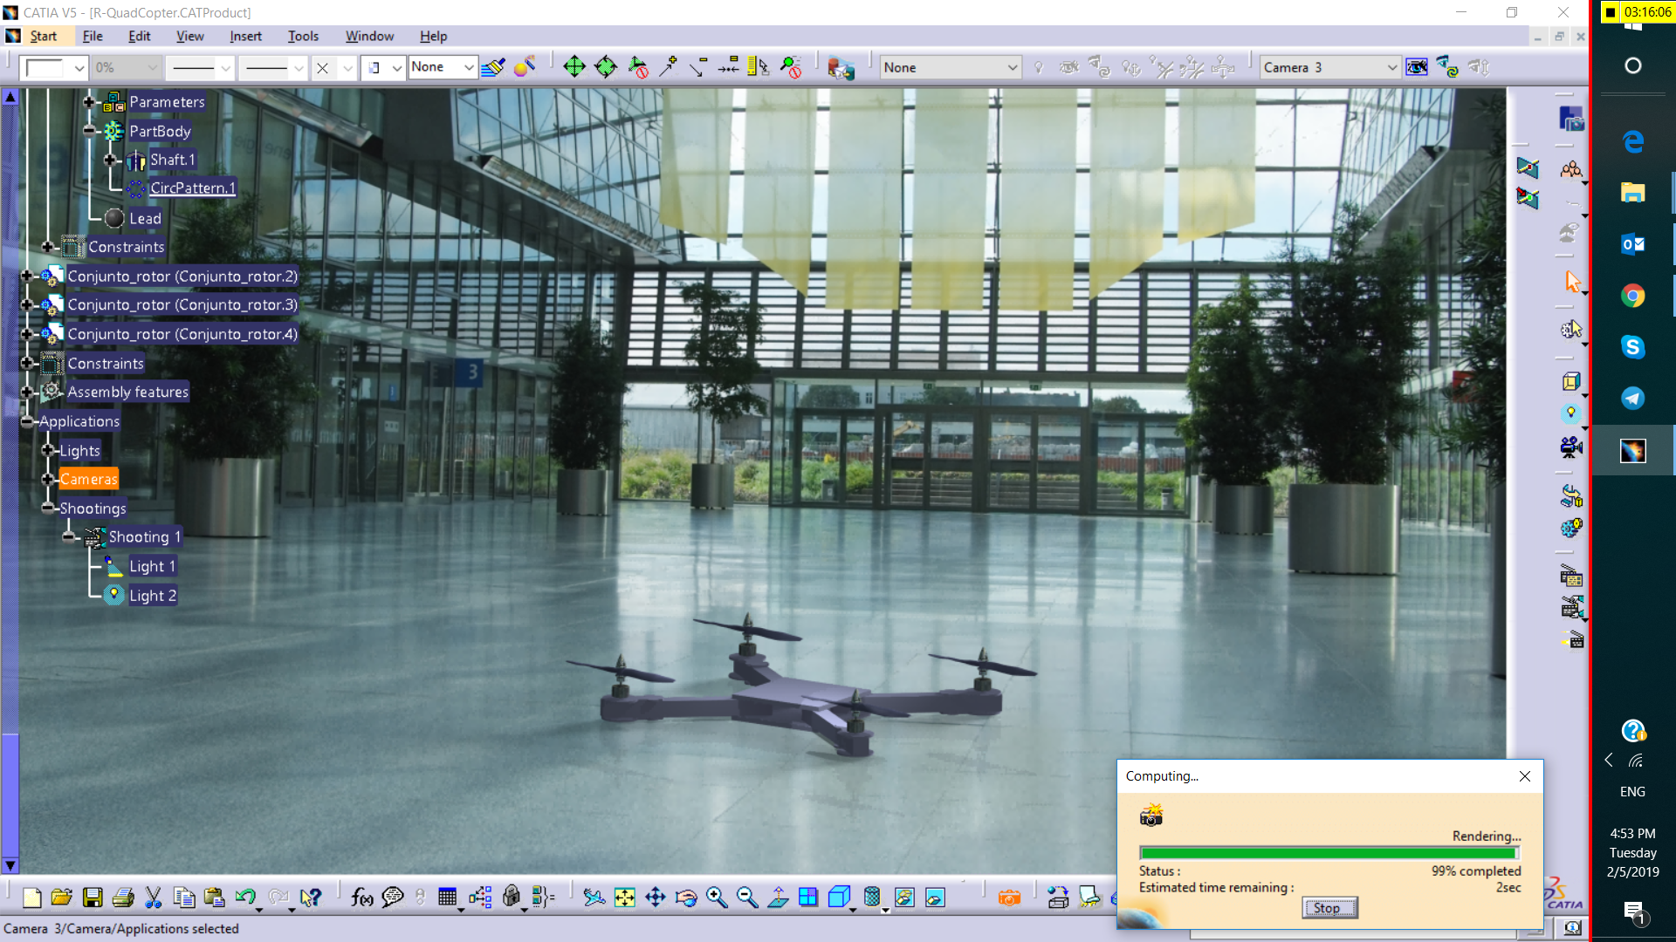
Task: Close the Computing dialog
Action: tap(1524, 776)
